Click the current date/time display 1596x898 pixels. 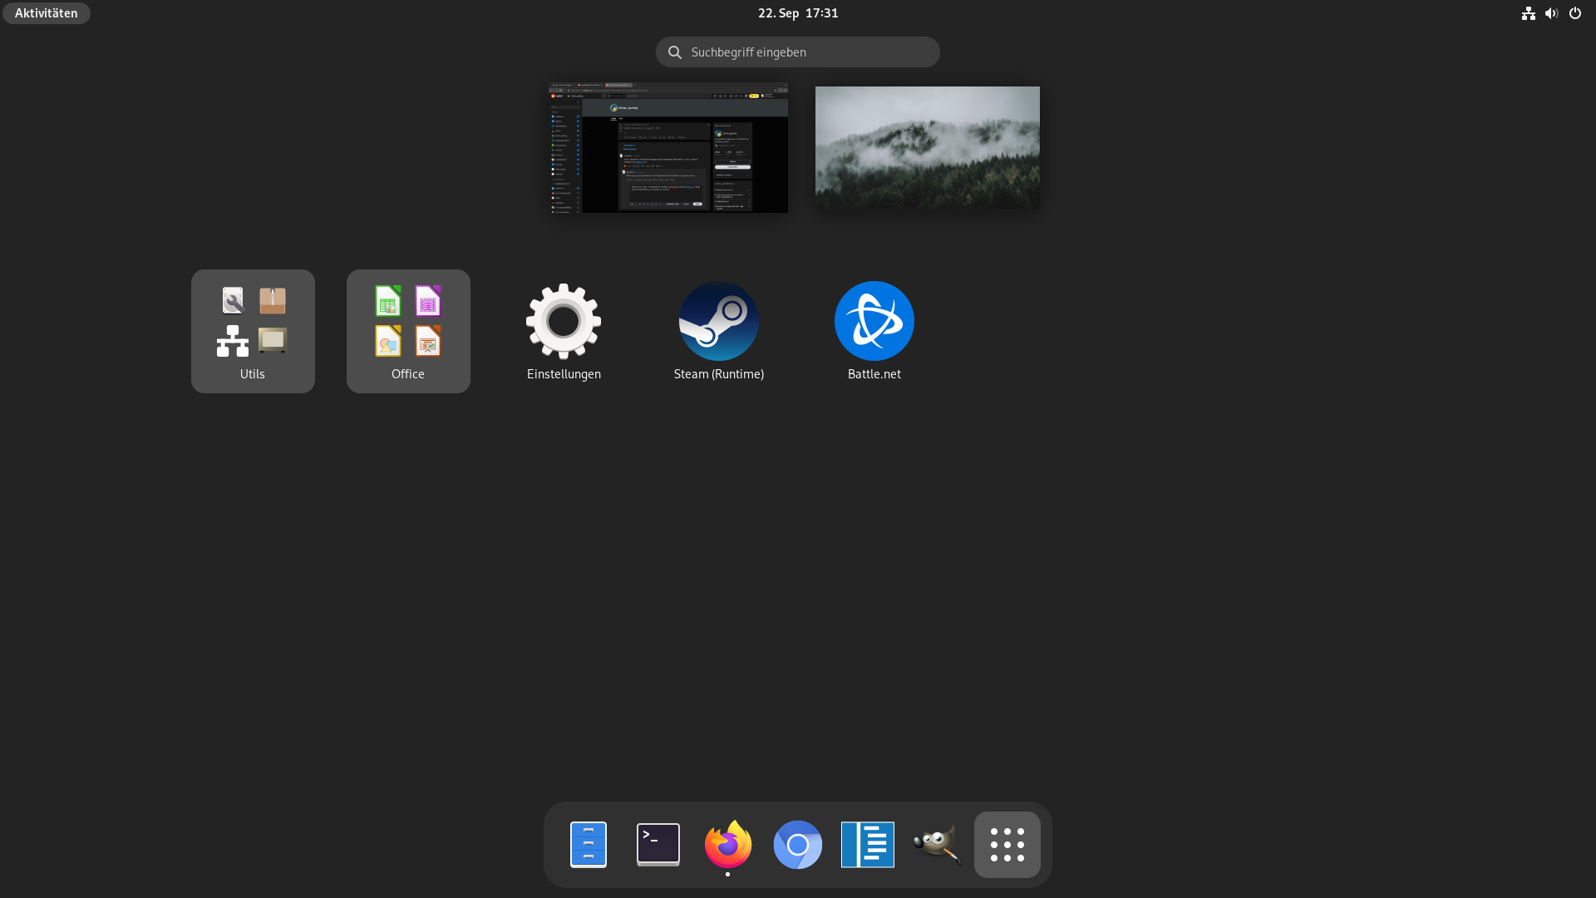(x=798, y=12)
